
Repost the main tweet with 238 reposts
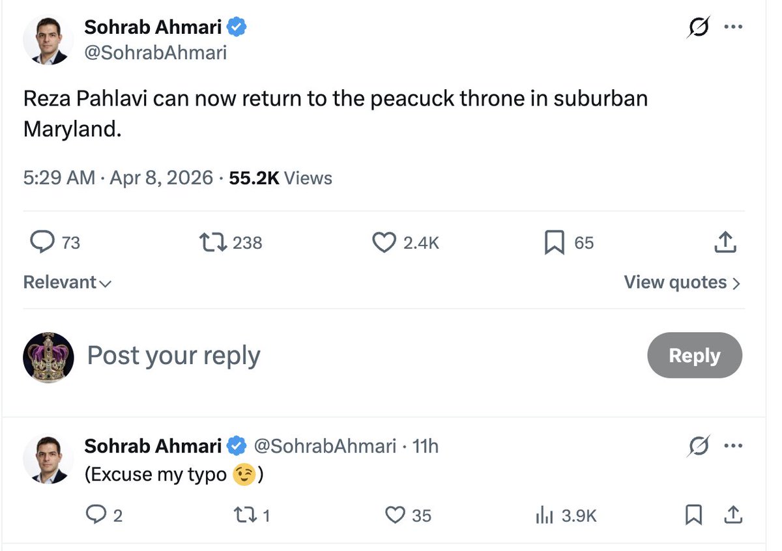coord(212,243)
